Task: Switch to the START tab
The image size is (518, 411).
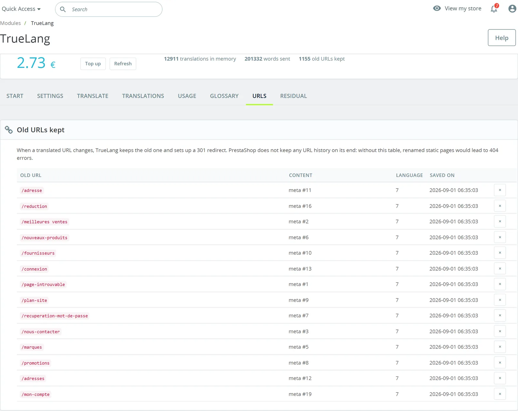Action: (15, 96)
